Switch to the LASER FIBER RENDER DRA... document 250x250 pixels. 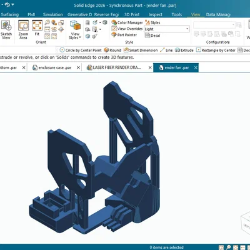[114, 67]
